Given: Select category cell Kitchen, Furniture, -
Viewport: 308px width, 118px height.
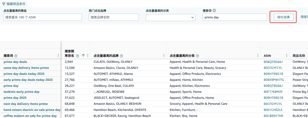Looking at the screenshot, I should point(183,110).
